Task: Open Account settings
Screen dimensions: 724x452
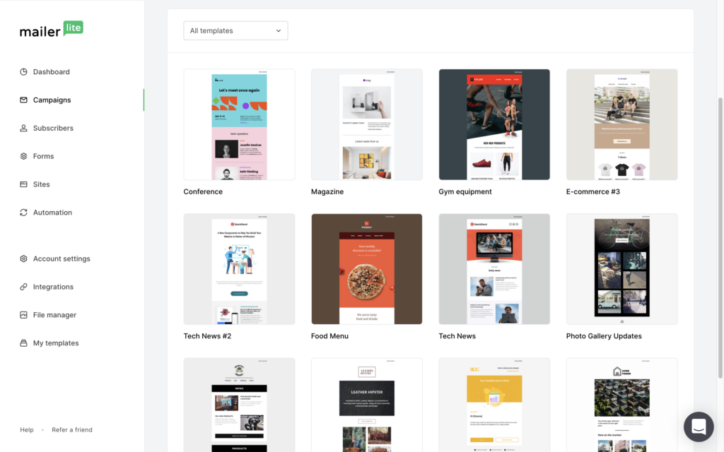Action: point(62,258)
